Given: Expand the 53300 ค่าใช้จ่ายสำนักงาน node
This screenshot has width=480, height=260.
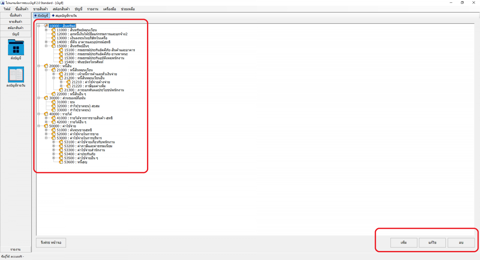Looking at the screenshot, I should 54,150.
